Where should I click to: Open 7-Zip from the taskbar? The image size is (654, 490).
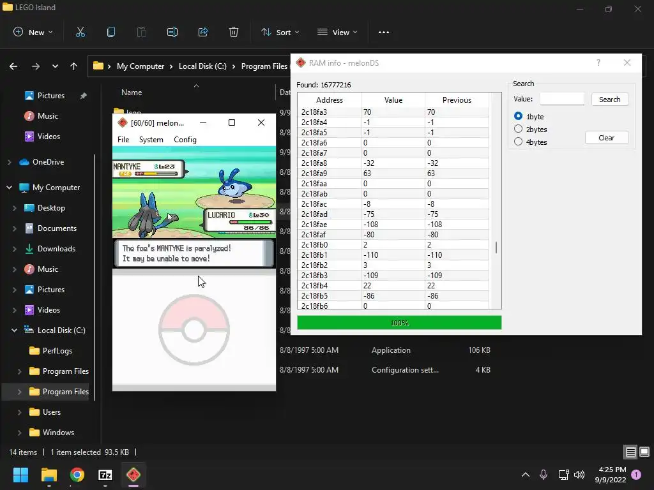tap(105, 475)
